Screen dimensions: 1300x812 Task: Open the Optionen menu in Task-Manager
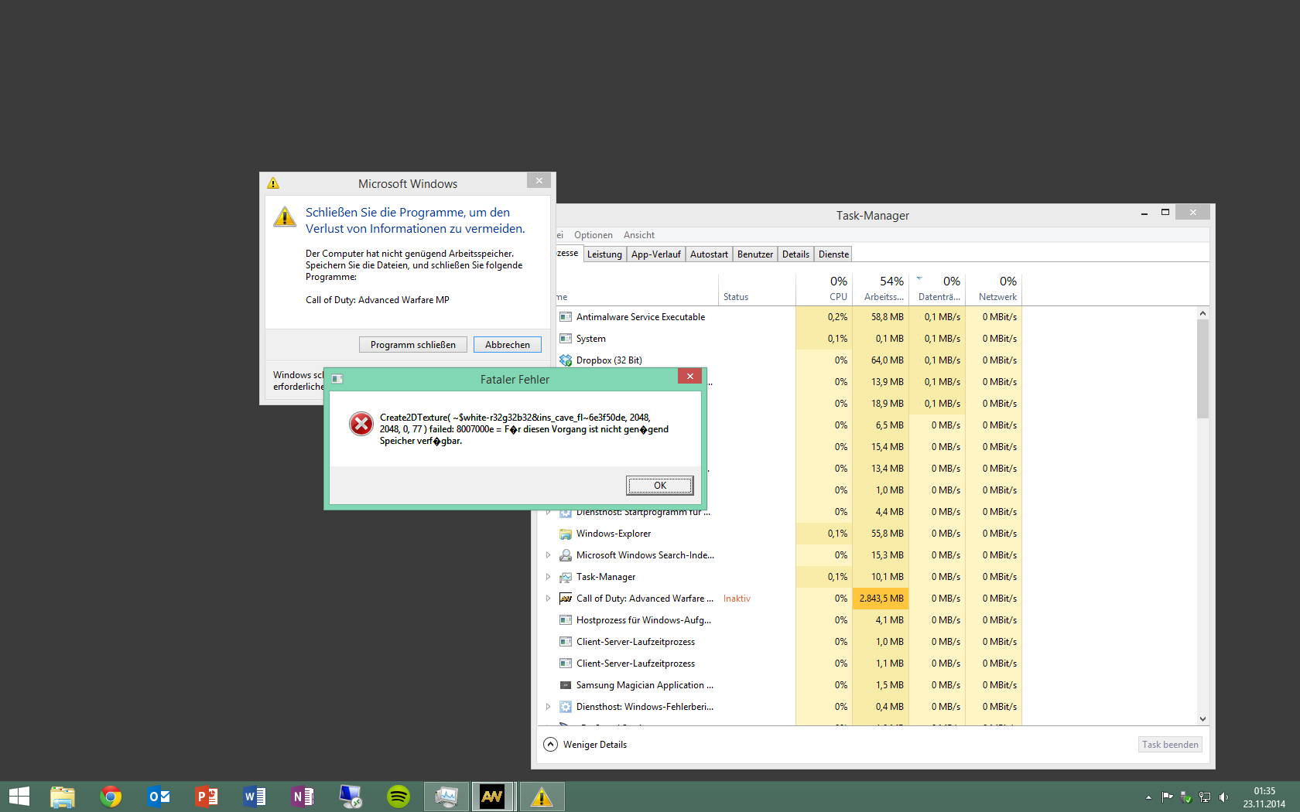pos(594,235)
